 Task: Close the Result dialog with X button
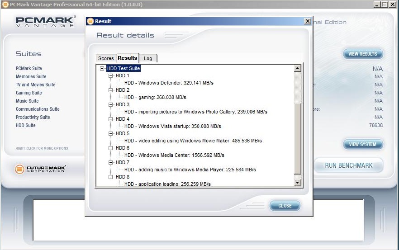(308, 21)
